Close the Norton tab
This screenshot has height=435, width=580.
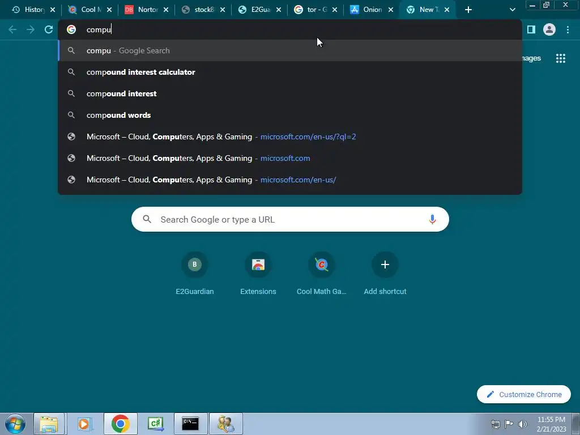(x=166, y=10)
